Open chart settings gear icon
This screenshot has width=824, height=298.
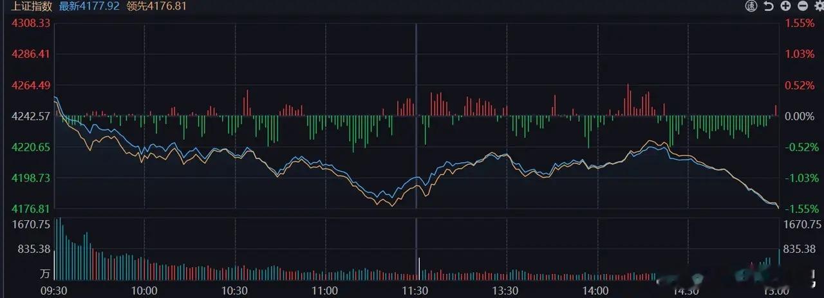tap(818, 6)
